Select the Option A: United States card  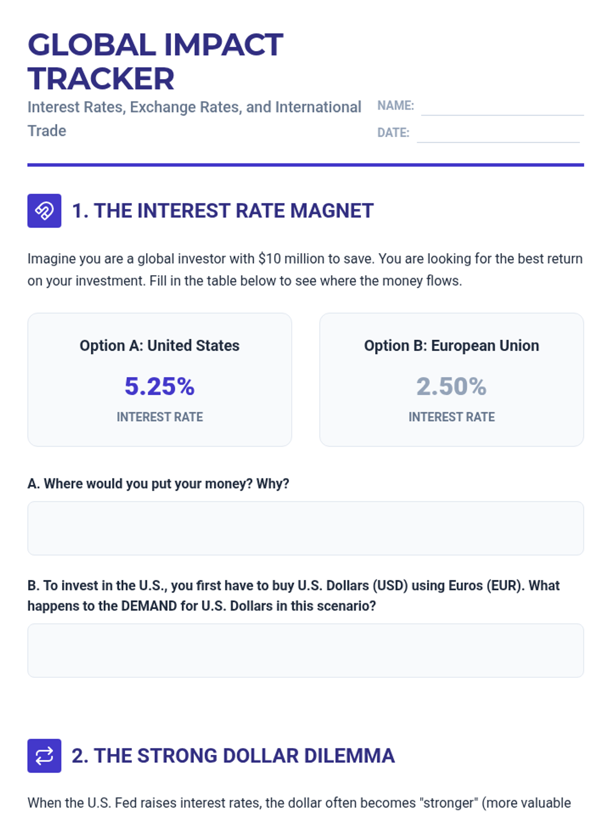click(159, 379)
